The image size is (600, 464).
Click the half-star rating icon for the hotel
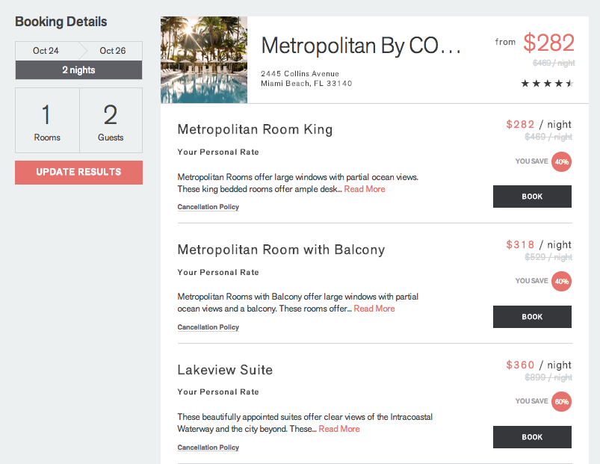tap(569, 84)
